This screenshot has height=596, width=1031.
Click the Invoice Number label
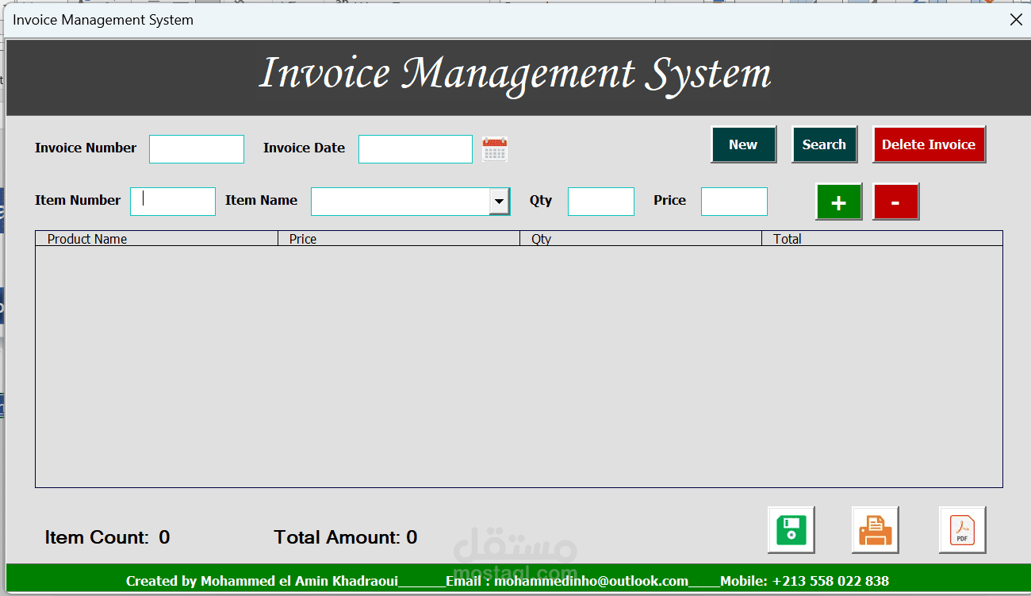86,148
